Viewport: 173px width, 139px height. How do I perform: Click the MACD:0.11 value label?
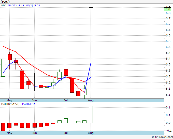click(x=29, y=104)
